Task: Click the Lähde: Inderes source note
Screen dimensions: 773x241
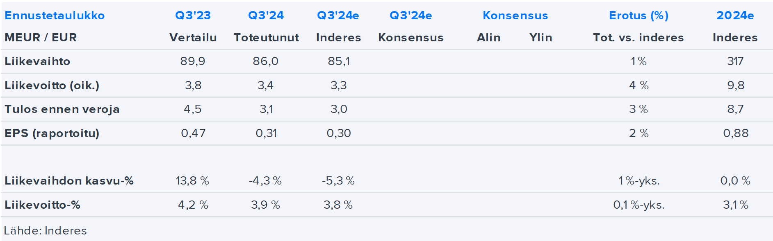Action: click(x=45, y=231)
